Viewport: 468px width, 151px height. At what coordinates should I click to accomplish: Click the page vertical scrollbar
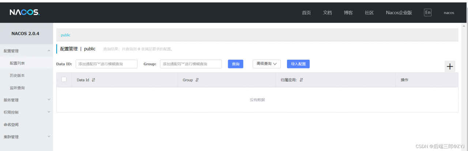(x=465, y=87)
